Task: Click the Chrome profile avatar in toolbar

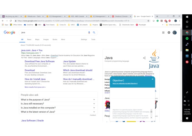Action: pyautogui.click(x=175, y=21)
